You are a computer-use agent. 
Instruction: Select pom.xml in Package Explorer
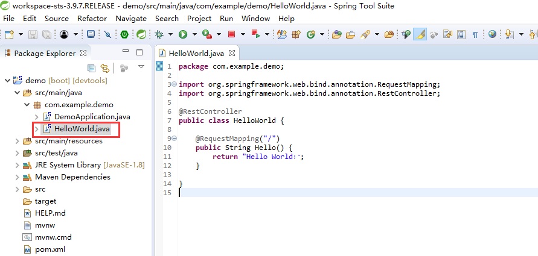point(50,249)
